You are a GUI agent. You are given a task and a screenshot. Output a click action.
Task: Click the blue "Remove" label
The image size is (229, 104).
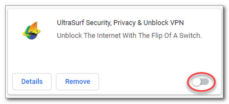pyautogui.click(x=78, y=81)
